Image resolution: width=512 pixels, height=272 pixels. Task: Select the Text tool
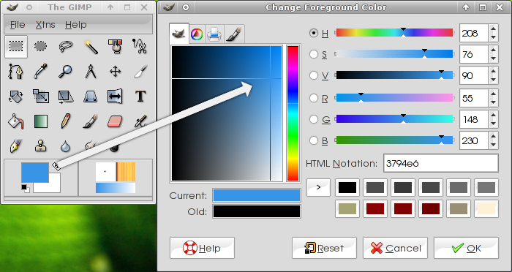coord(140,97)
